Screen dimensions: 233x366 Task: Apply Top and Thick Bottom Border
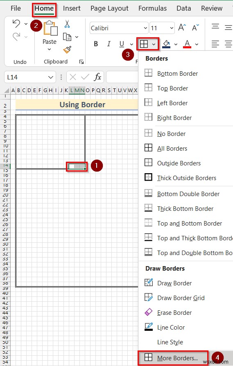[186, 238]
